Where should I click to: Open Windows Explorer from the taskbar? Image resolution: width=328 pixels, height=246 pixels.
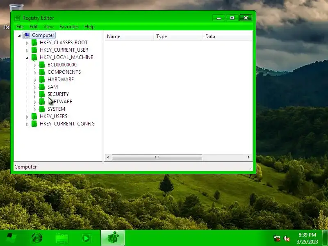[x=62, y=238]
